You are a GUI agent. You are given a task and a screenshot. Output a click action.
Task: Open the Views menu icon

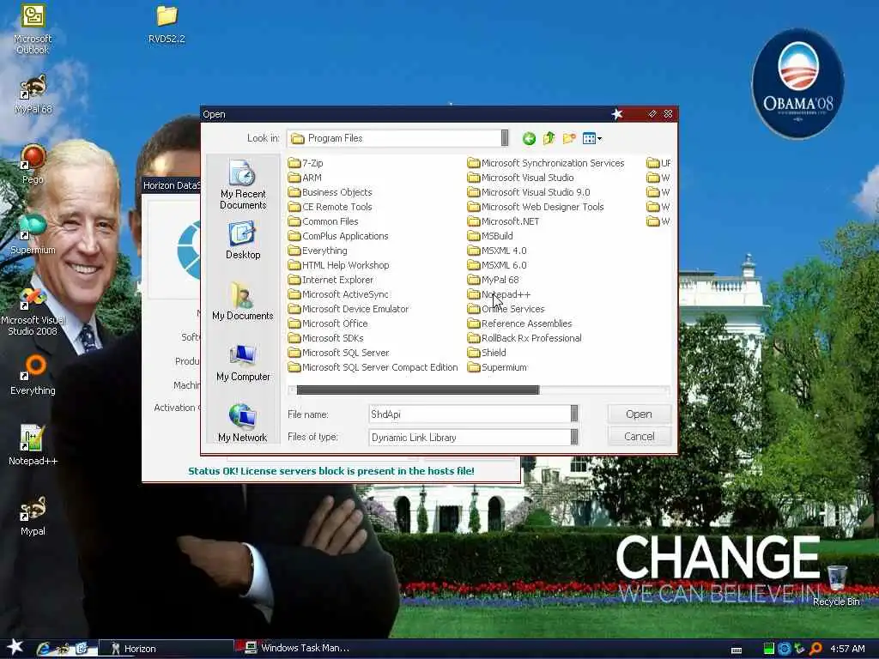click(x=591, y=138)
